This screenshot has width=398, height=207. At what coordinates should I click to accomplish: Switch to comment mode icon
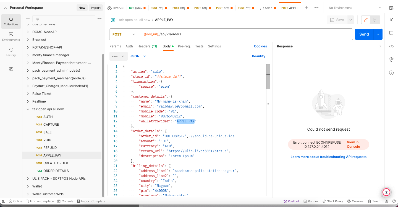tap(375, 20)
